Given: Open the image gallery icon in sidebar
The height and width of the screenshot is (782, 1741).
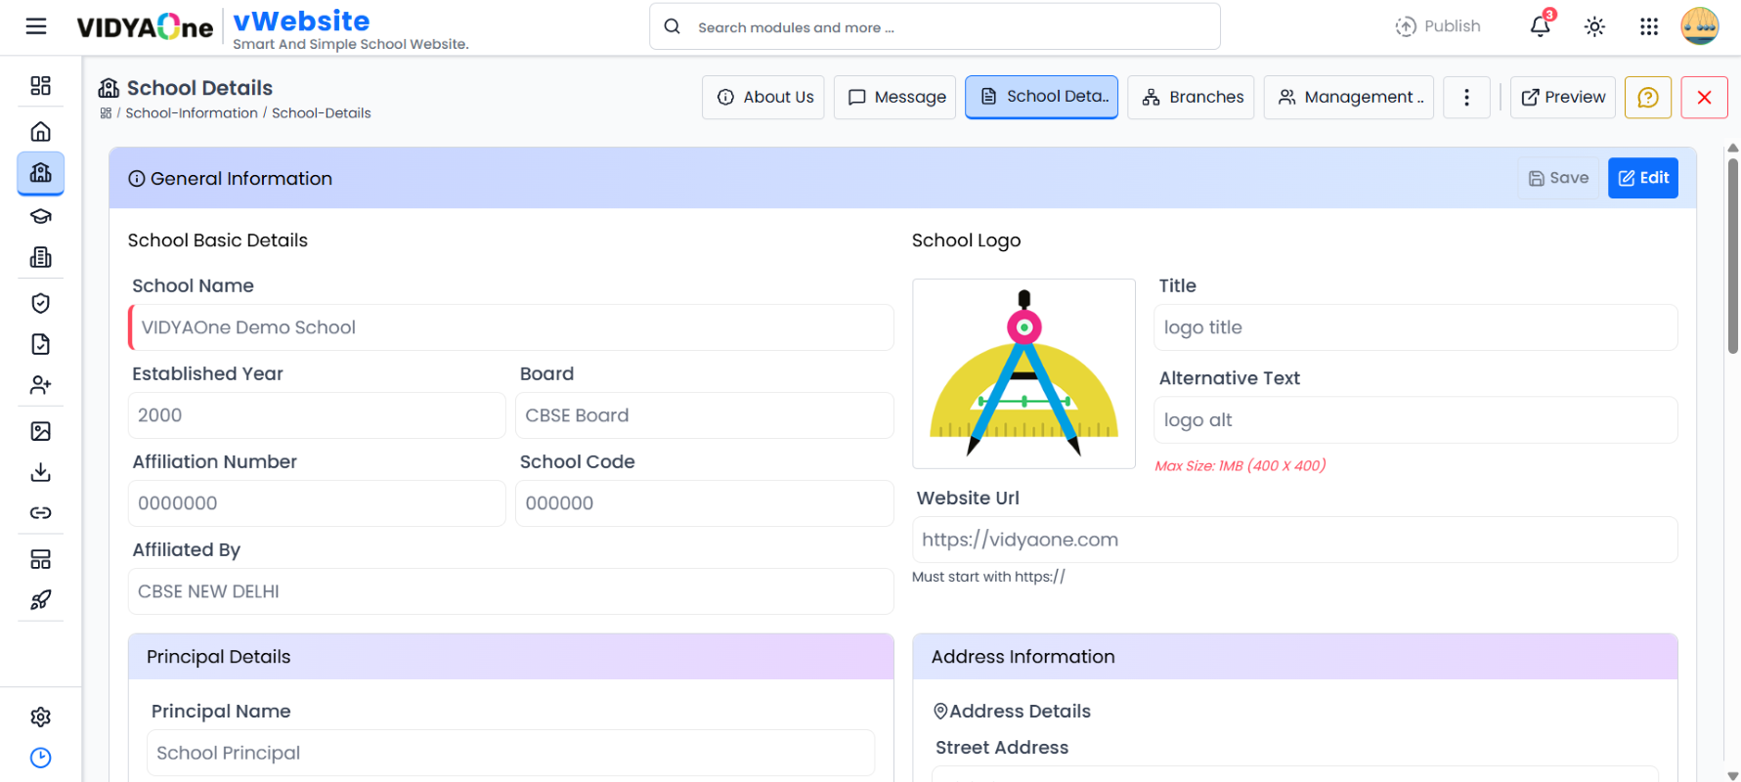Looking at the screenshot, I should (40, 431).
